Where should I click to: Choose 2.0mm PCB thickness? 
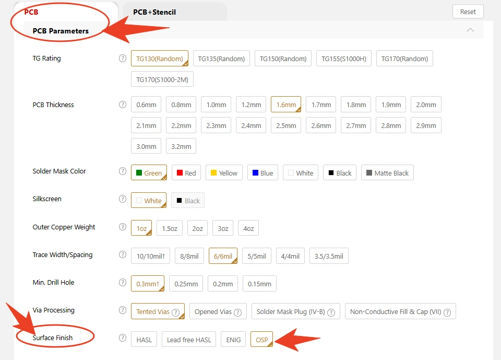pos(426,104)
